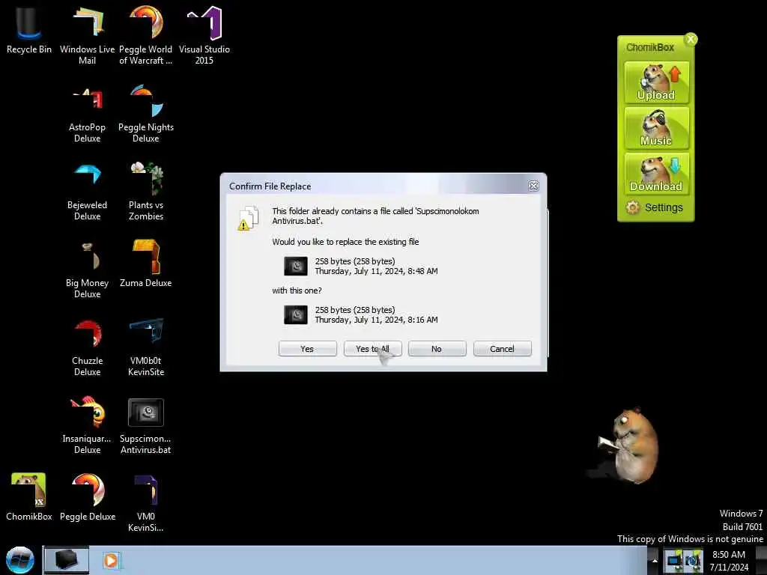Screen dimensions: 767x575
Task: Click the new file thumbnail dated 8:16 AM
Action: 296,315
